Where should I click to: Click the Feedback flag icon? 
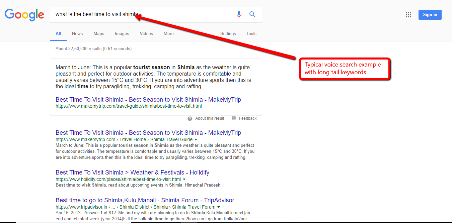coord(234,118)
